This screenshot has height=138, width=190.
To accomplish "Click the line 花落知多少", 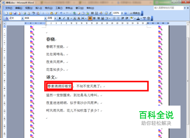I will point(55,69).
